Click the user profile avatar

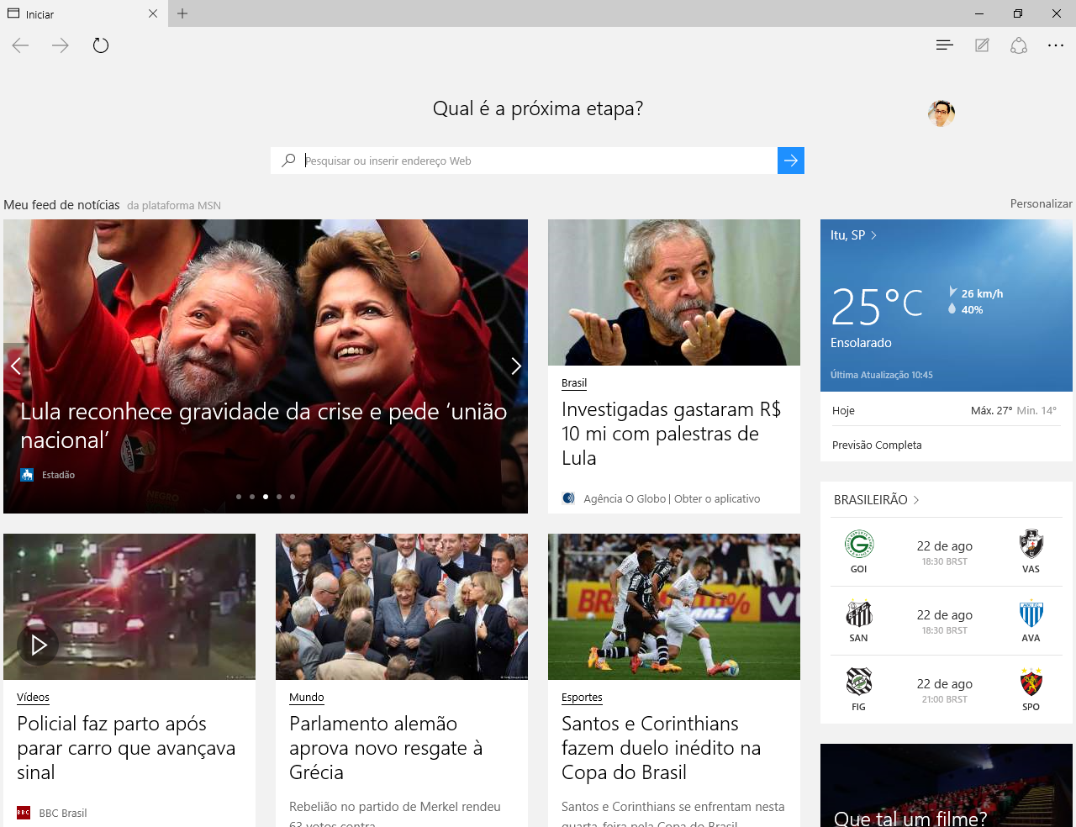tap(941, 113)
